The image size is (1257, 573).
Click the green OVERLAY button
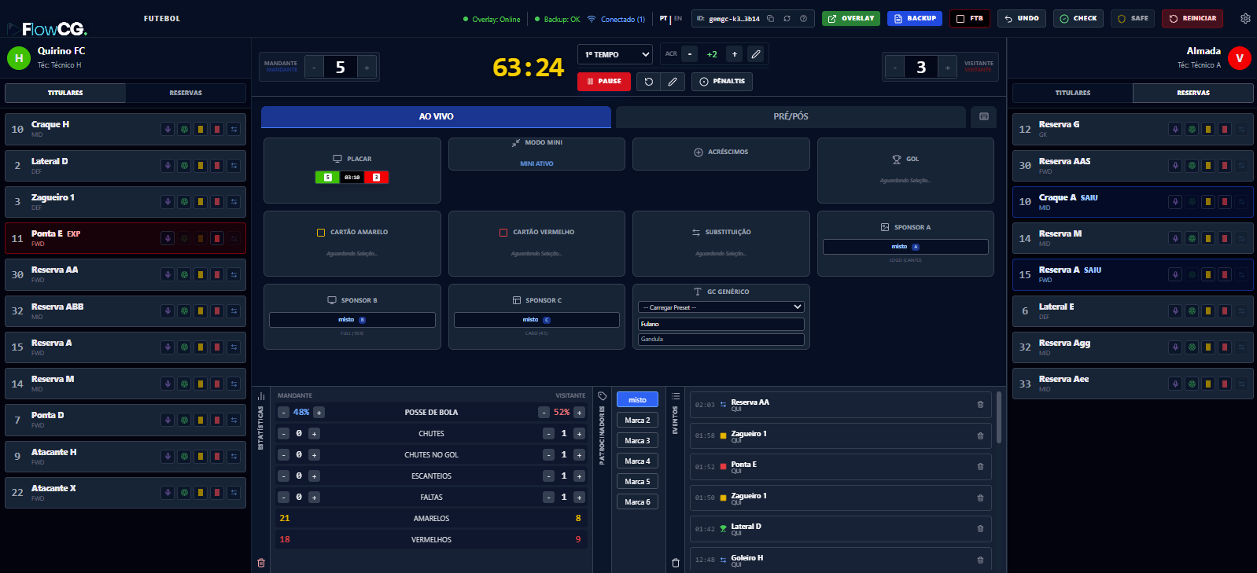tap(851, 18)
